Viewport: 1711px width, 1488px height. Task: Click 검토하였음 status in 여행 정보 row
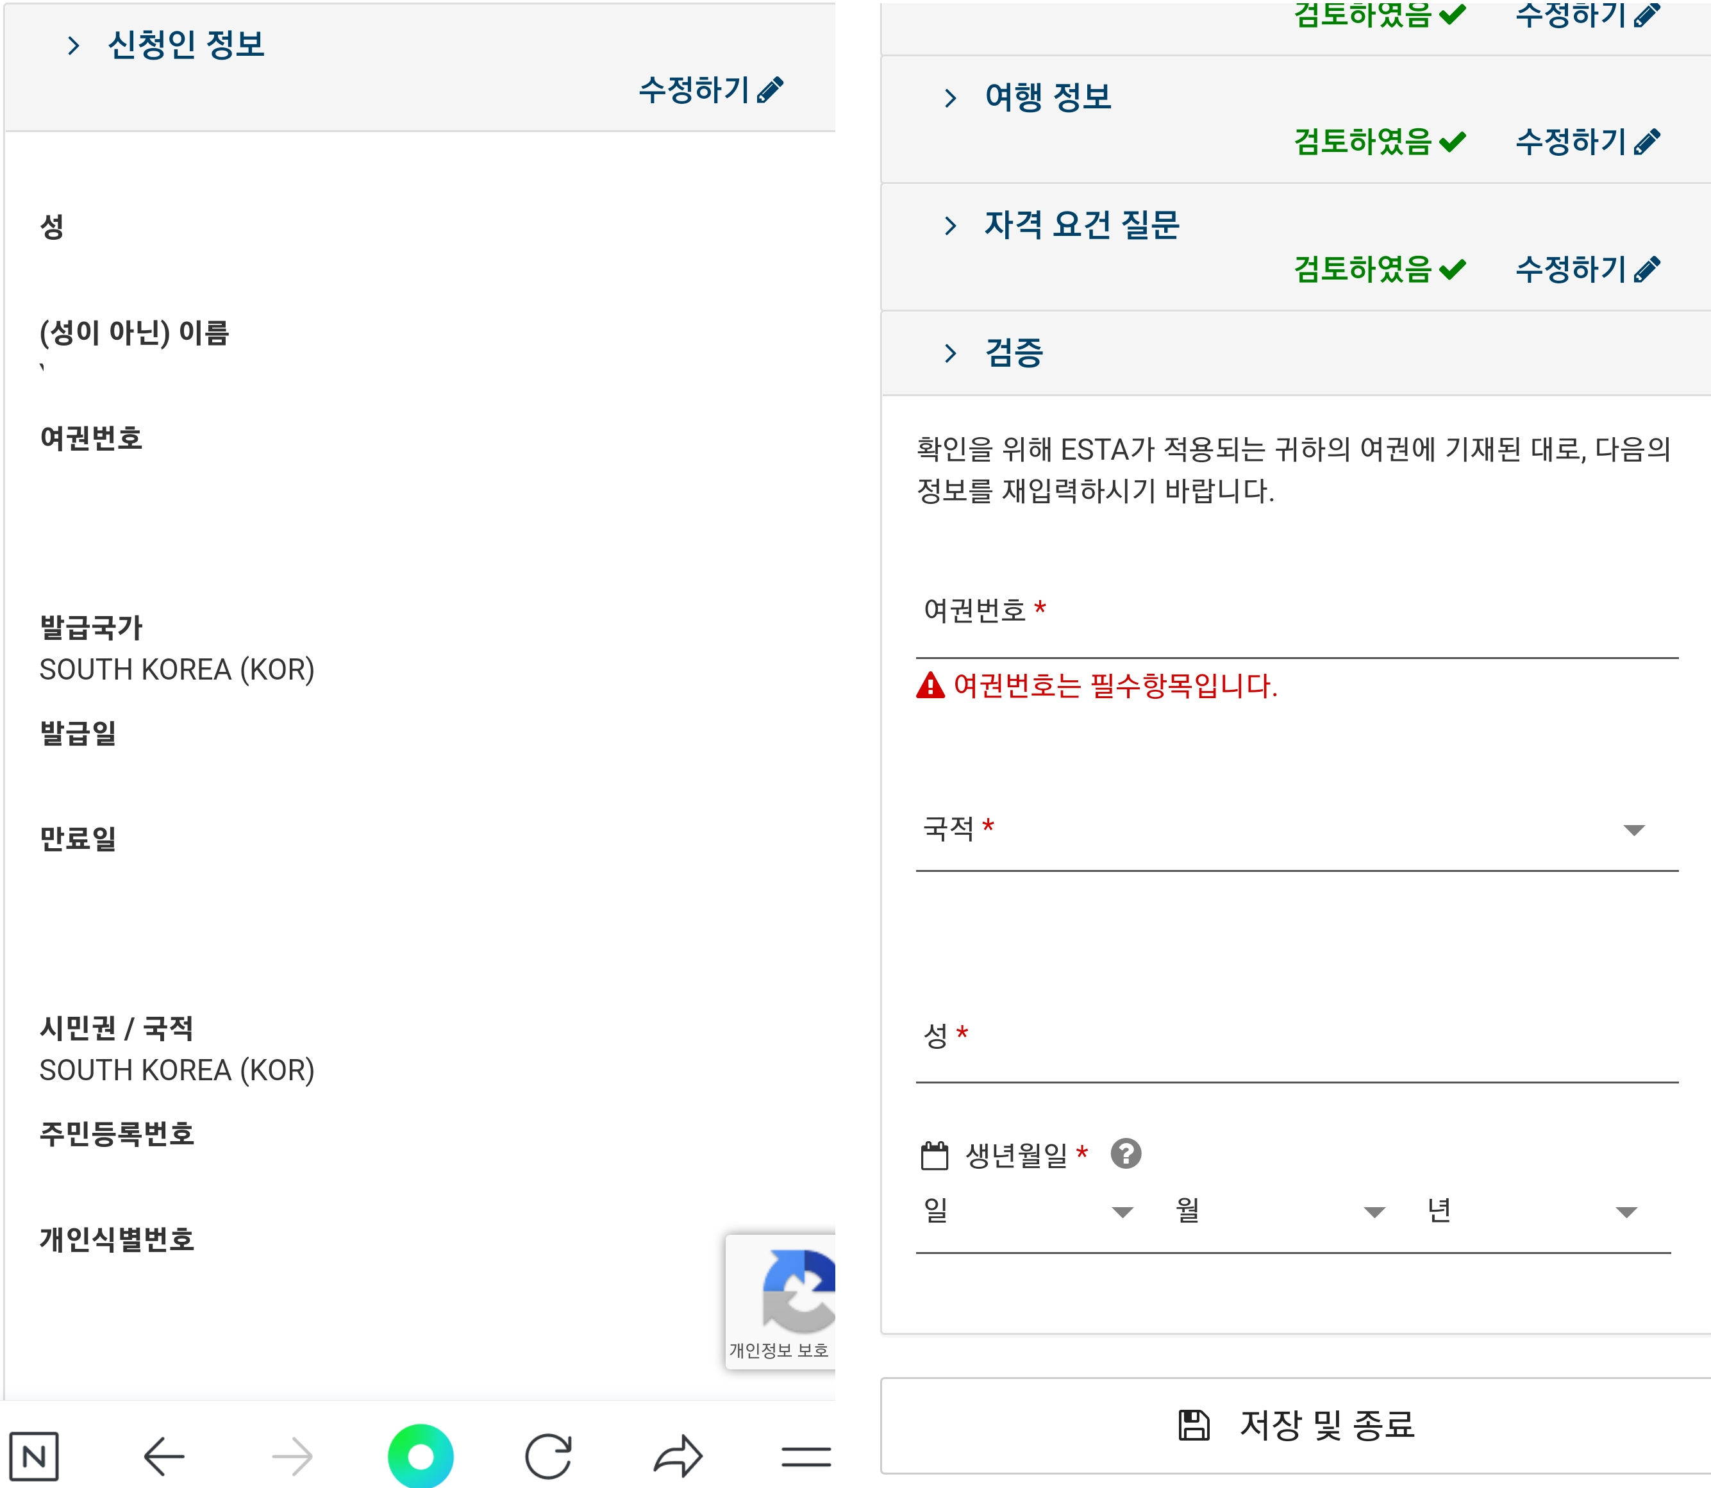pyautogui.click(x=1380, y=142)
